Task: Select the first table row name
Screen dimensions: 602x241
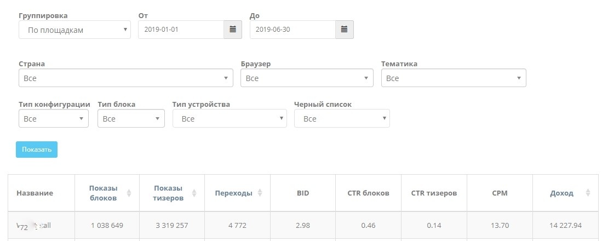Action: (x=34, y=225)
